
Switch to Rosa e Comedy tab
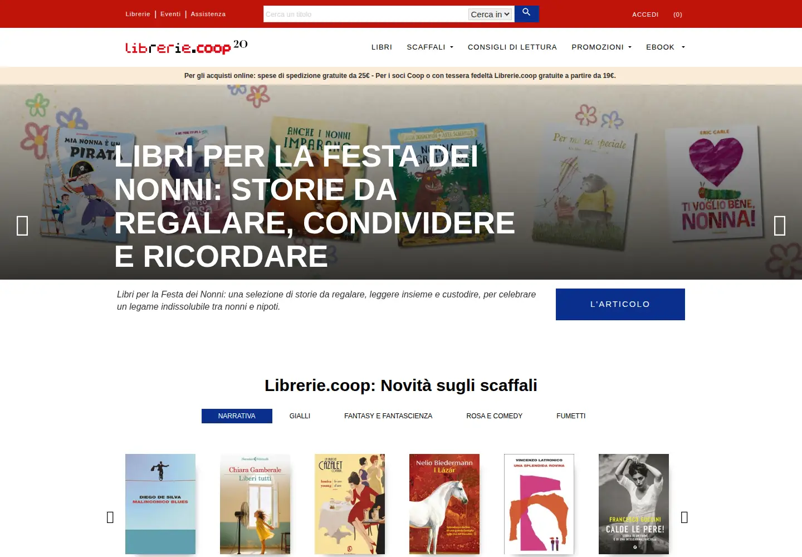tap(495, 416)
